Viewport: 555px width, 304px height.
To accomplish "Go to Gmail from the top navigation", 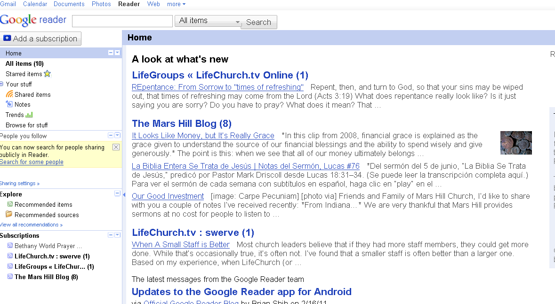I will coord(8,4).
